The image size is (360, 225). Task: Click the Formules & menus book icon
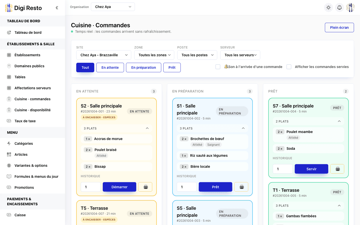(9, 176)
